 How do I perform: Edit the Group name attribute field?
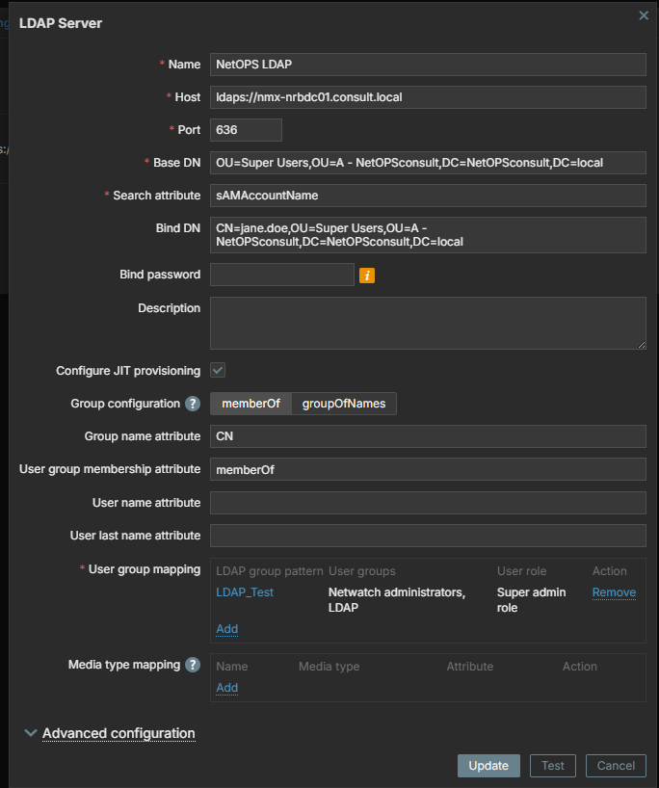pyautogui.click(x=428, y=436)
